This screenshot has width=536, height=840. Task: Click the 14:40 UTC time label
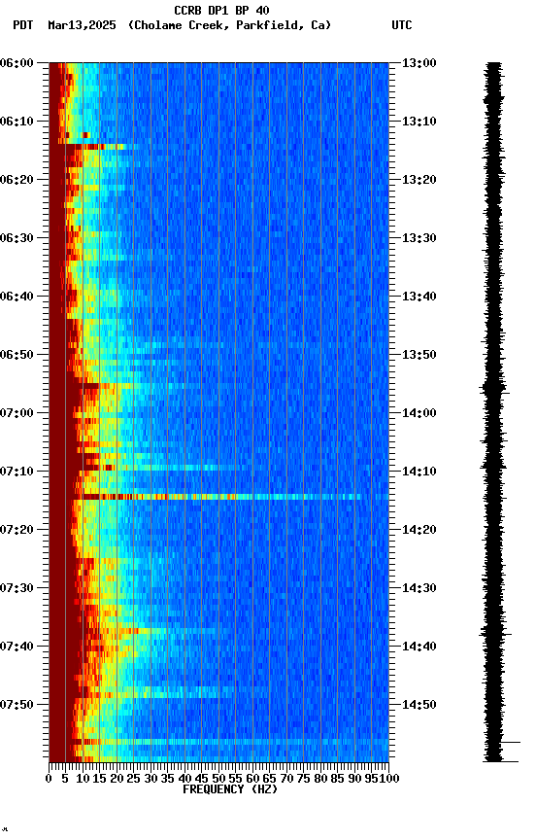[x=419, y=647]
